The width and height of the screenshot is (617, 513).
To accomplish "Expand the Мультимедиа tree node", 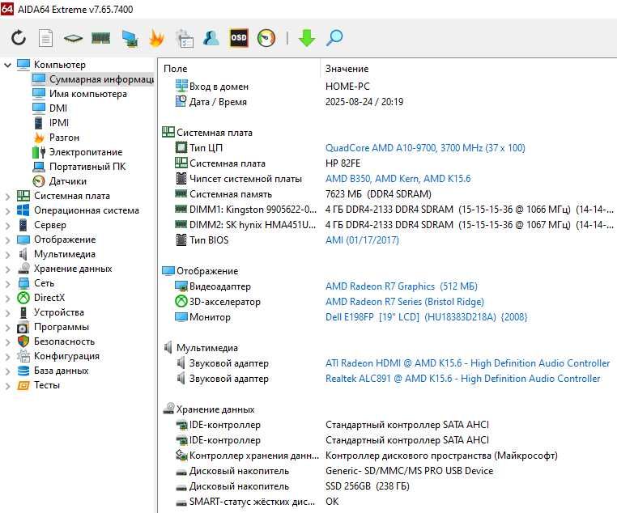I will pyautogui.click(x=7, y=254).
